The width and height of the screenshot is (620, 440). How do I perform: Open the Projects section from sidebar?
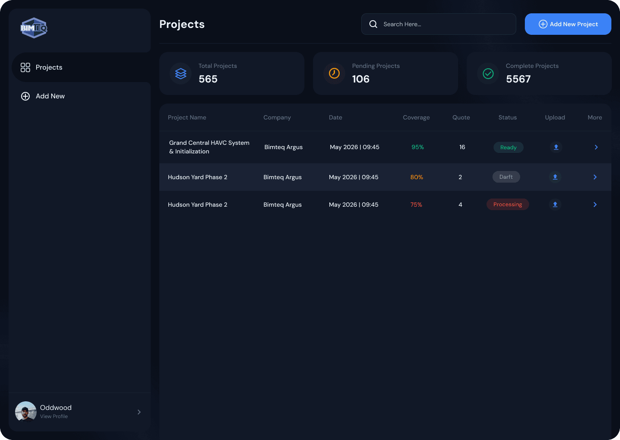point(49,67)
